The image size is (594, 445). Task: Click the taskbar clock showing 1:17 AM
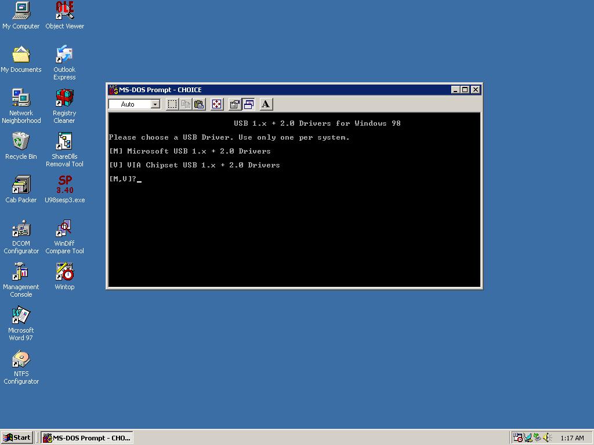click(x=572, y=438)
